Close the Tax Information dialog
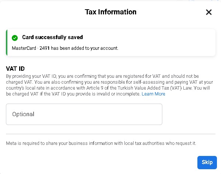Image resolution: width=221 pixels, height=174 pixels. [x=209, y=12]
